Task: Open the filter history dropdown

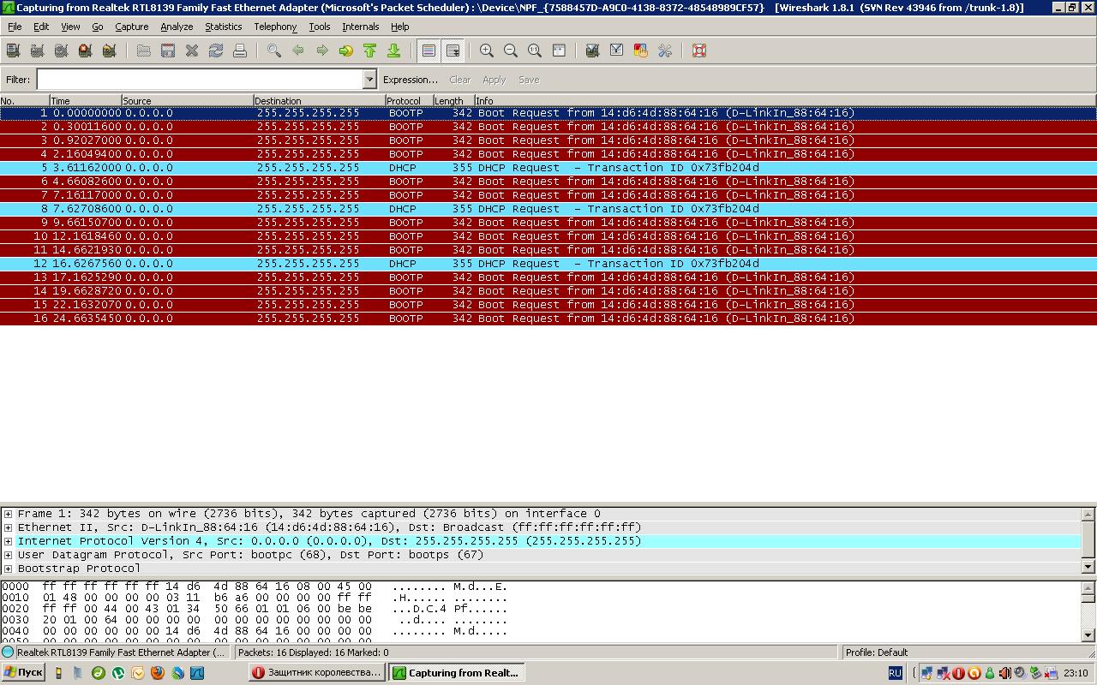Action: pos(369,80)
